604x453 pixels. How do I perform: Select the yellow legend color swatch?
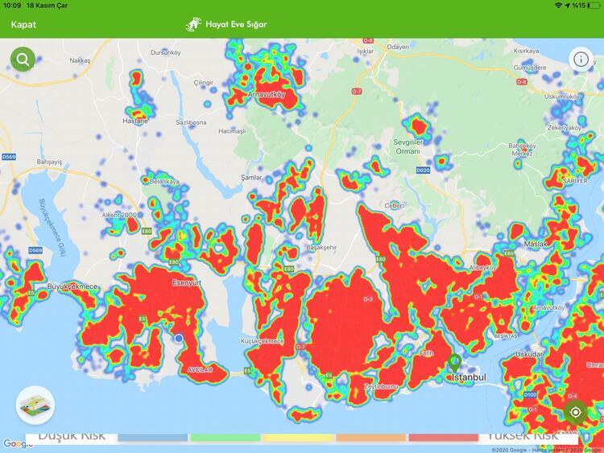pyautogui.click(x=297, y=438)
